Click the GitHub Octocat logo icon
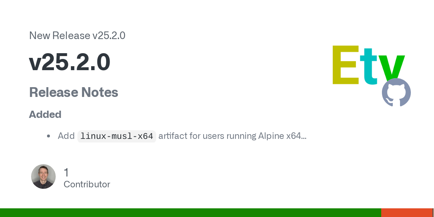 [396, 92]
